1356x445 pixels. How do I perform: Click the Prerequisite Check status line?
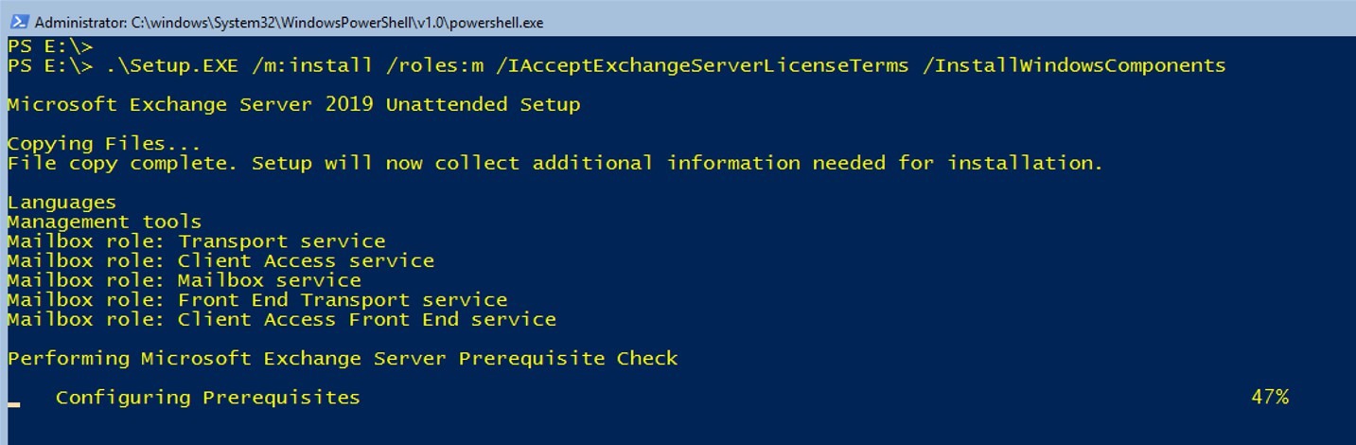(343, 359)
